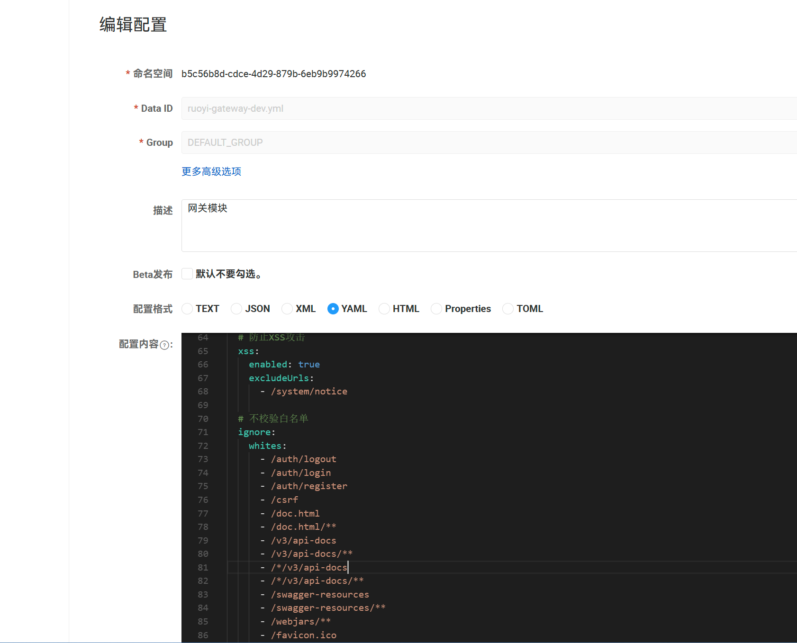
Task: Open the 配置内容 help tooltip icon
Action: click(x=164, y=346)
